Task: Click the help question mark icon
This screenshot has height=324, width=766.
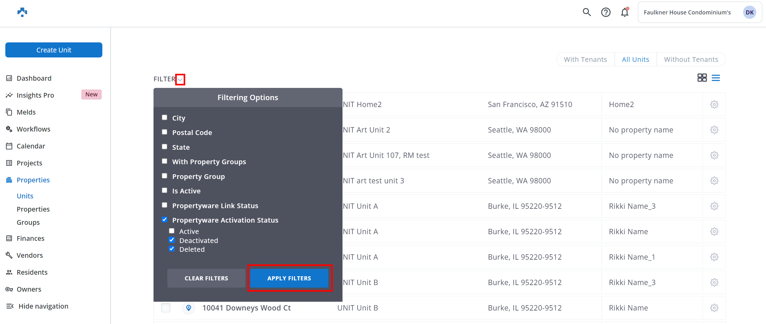Action: (606, 12)
